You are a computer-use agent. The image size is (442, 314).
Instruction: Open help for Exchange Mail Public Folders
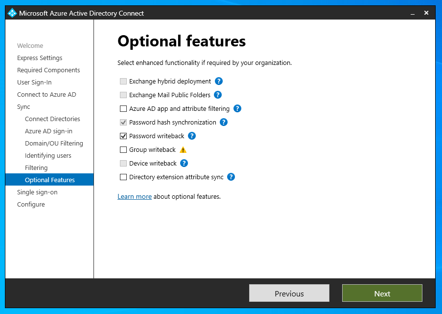click(218, 95)
